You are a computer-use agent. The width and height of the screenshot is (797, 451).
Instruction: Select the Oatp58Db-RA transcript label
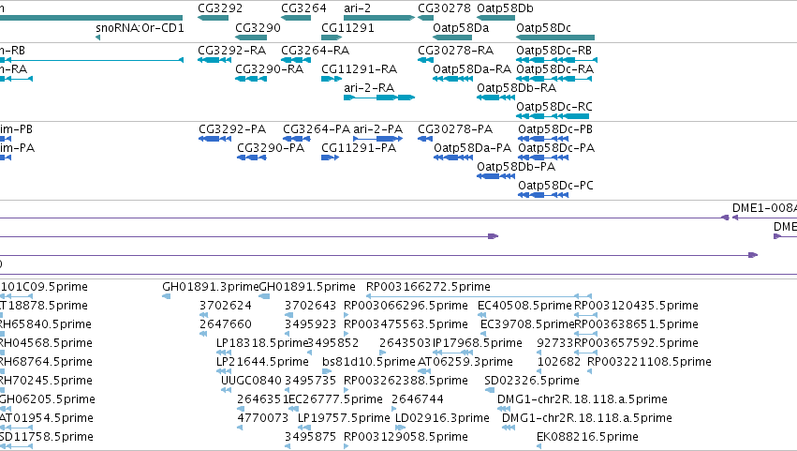(516, 87)
